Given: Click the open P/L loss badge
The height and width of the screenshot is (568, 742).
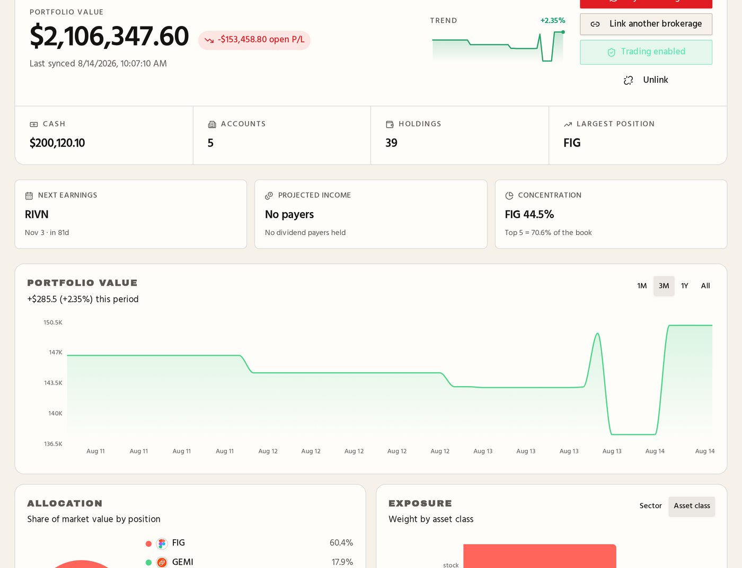Looking at the screenshot, I should (254, 40).
